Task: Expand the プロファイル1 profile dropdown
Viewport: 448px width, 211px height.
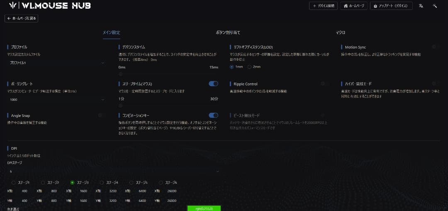Action: point(56,63)
